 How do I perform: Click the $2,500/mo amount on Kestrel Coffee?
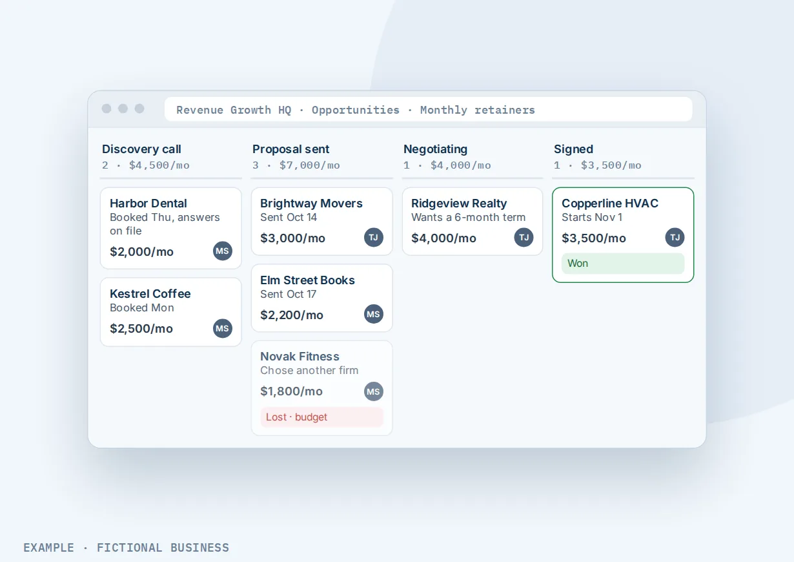point(141,328)
